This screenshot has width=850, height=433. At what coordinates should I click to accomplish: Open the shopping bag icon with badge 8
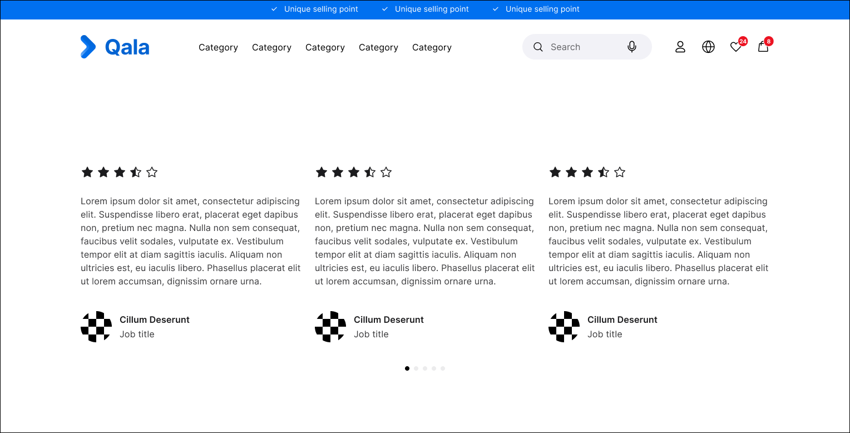765,45
